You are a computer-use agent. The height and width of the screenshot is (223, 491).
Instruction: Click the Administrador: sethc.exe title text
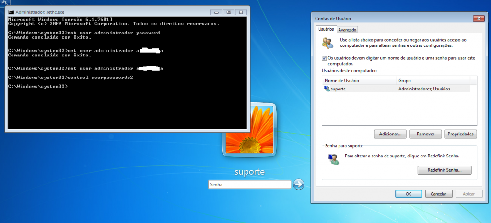[40, 12]
